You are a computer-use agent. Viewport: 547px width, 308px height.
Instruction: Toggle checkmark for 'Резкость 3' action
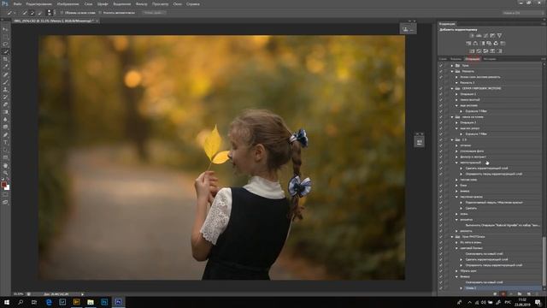(441, 82)
